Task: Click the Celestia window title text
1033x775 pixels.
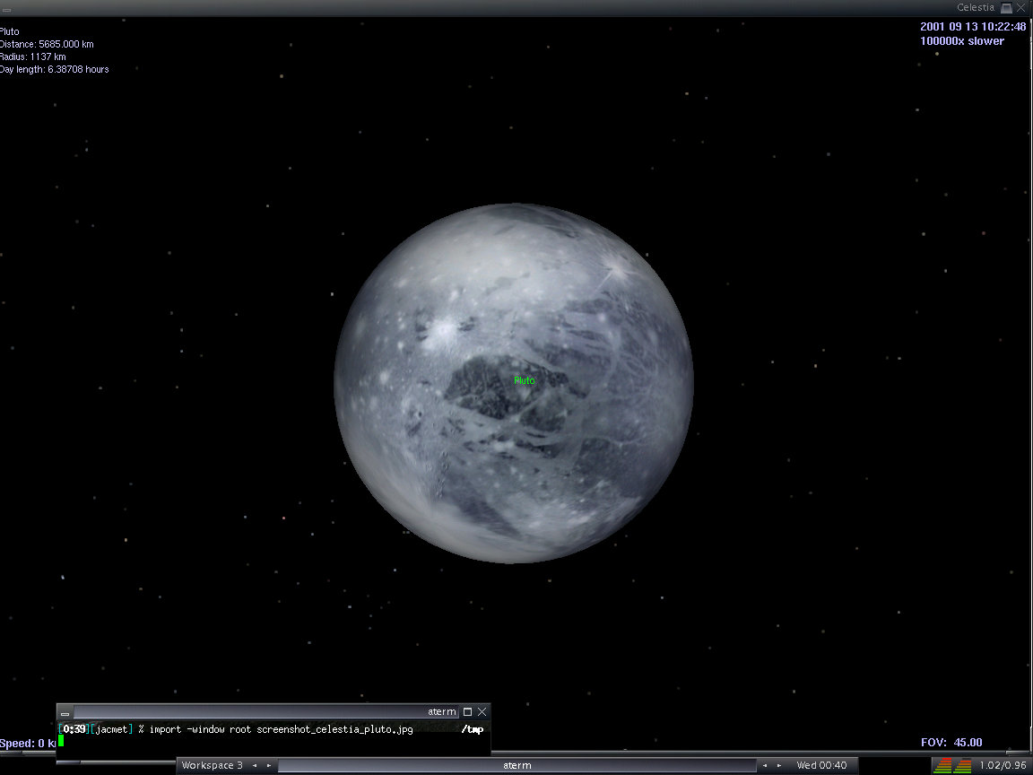Action: coord(975,8)
